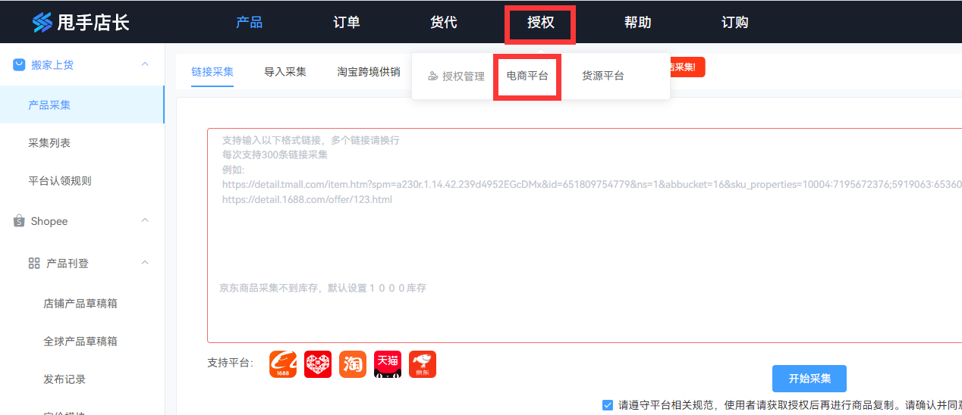Image resolution: width=962 pixels, height=415 pixels.
Task: Switch to the 导入采集 tab
Action: pos(285,72)
